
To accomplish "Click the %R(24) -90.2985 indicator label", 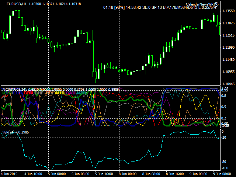I will pos(15,132).
